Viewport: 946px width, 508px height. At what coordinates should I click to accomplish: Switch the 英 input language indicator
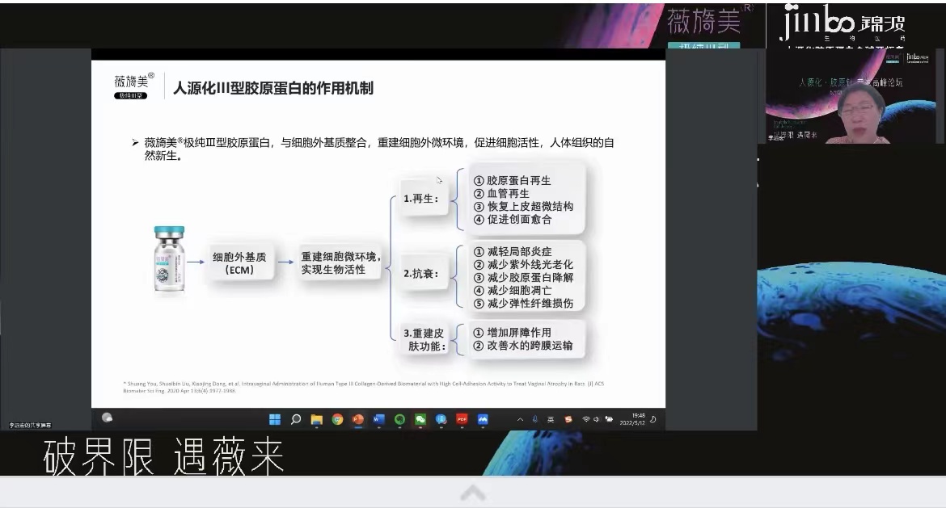[x=551, y=419]
